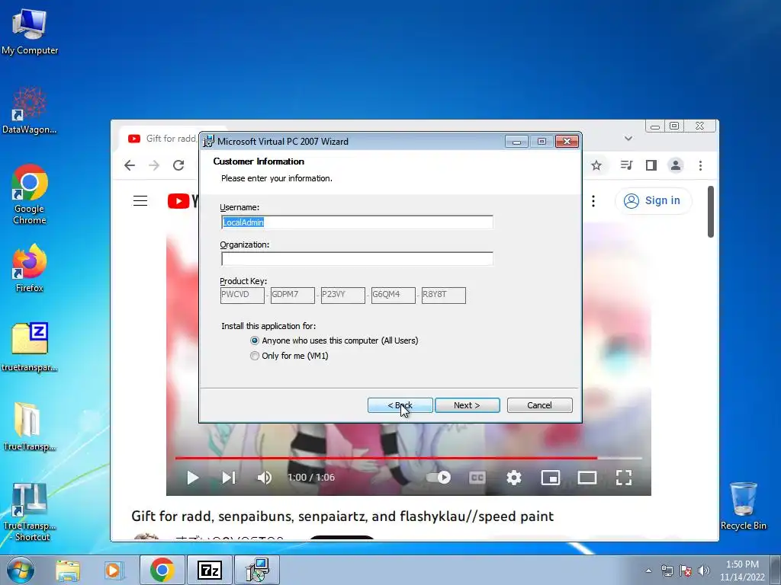The width and height of the screenshot is (781, 585).
Task: Open YouTube hamburger guide menu
Action: [x=140, y=201]
